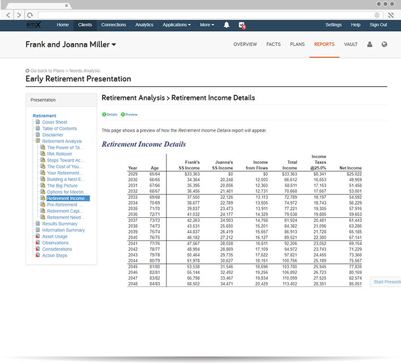This screenshot has height=363, width=401.
Task: Click the Retirement Analysis folder icon
Action: coord(38,141)
